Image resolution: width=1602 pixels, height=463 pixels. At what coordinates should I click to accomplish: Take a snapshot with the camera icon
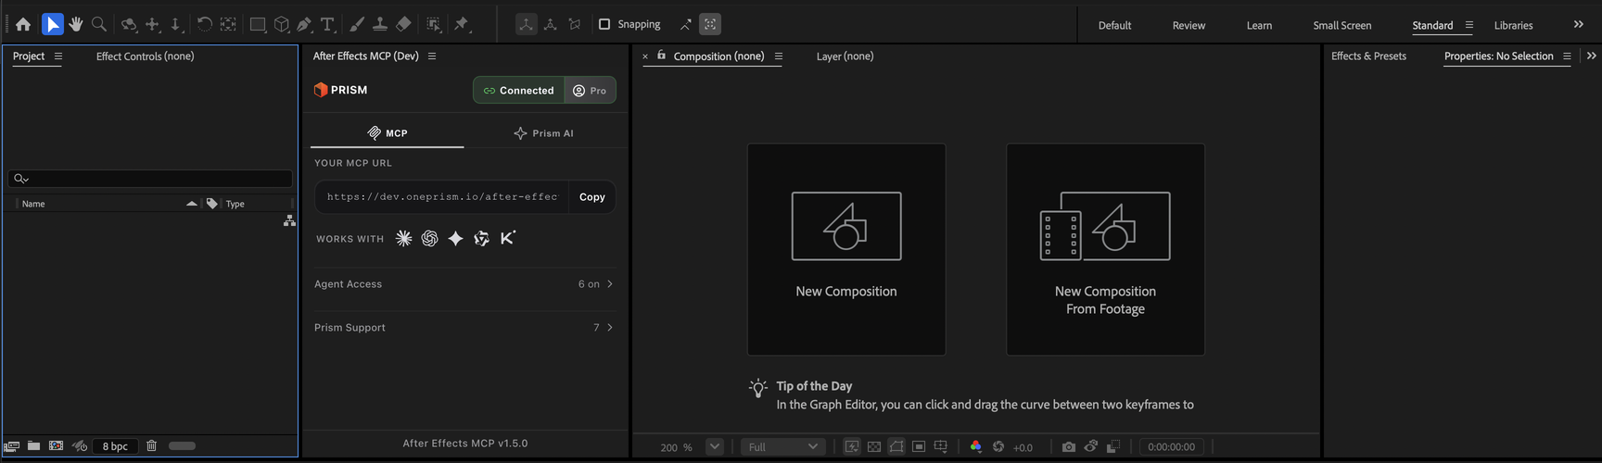[x=1069, y=447]
